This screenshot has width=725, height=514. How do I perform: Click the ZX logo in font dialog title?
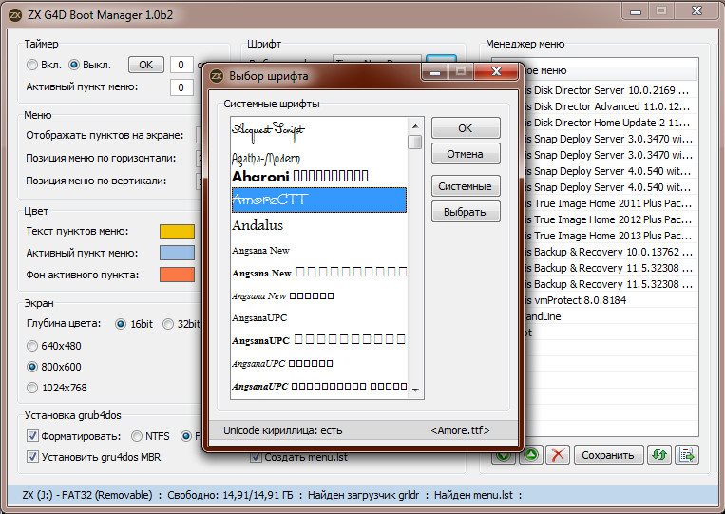click(x=216, y=76)
